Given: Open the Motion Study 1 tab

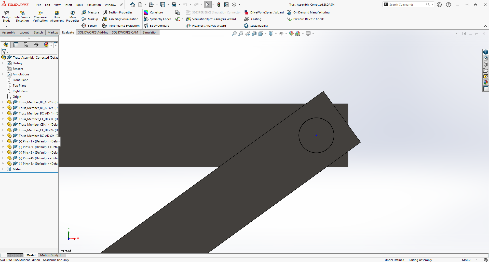Looking at the screenshot, I should [x=50, y=255].
